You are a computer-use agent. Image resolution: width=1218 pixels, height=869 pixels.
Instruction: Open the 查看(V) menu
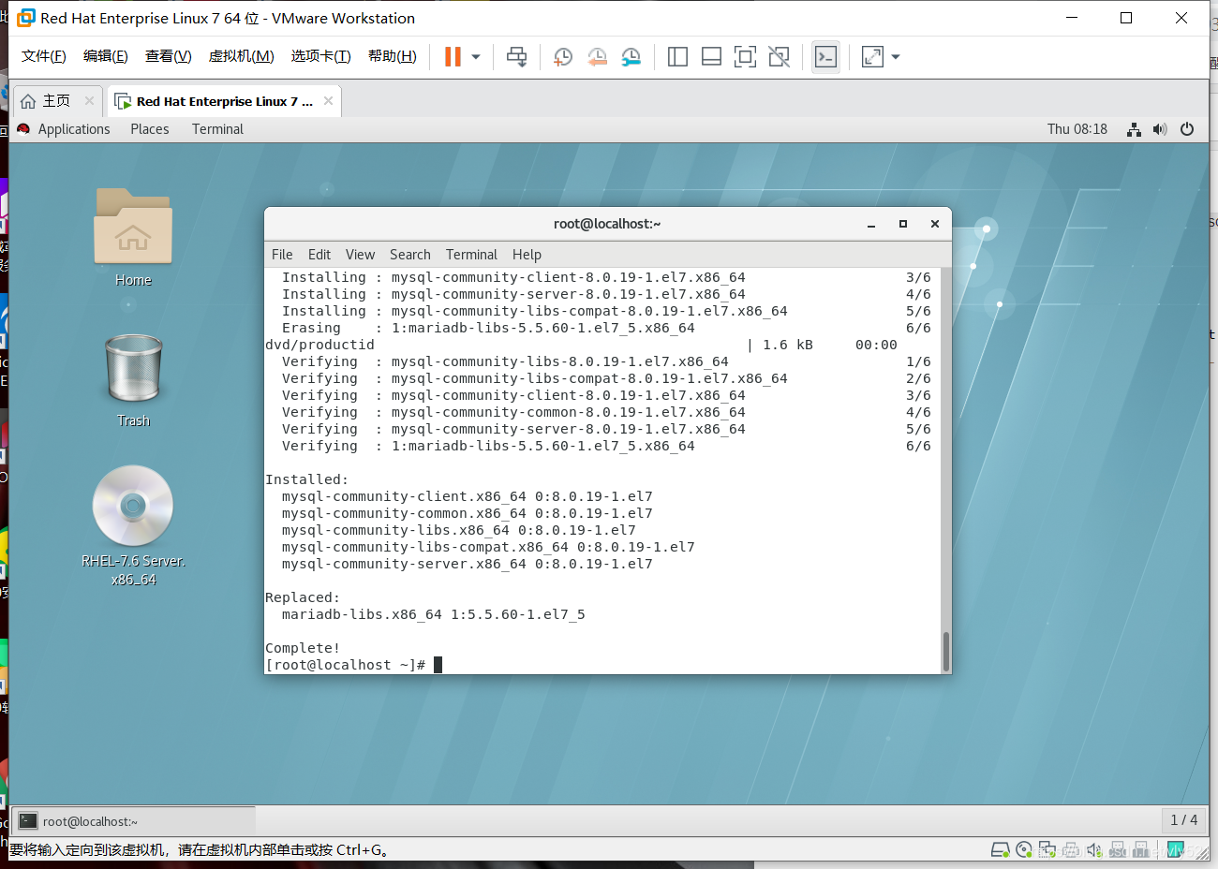(x=169, y=56)
